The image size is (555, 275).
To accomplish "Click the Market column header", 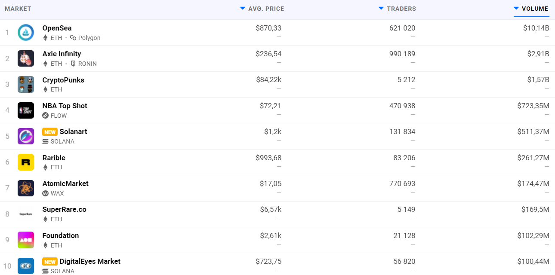I will (18, 9).
